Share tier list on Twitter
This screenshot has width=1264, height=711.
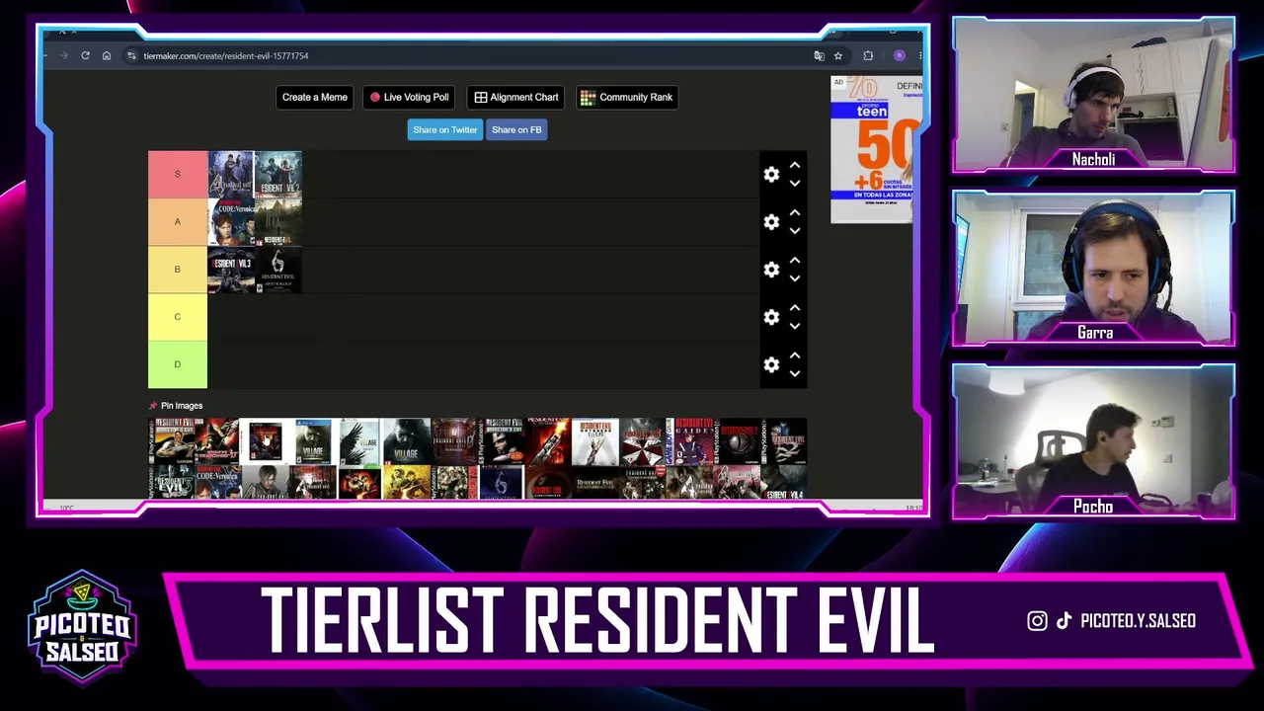[445, 129]
